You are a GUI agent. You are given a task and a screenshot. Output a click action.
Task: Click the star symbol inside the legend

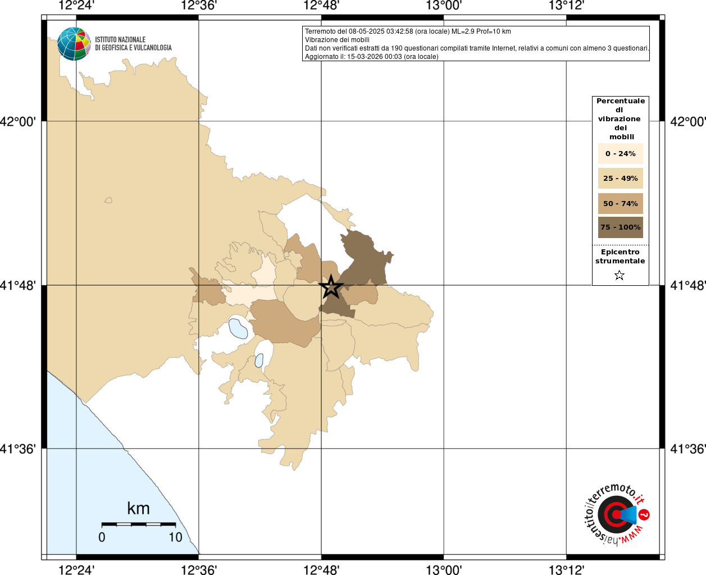[x=620, y=275]
